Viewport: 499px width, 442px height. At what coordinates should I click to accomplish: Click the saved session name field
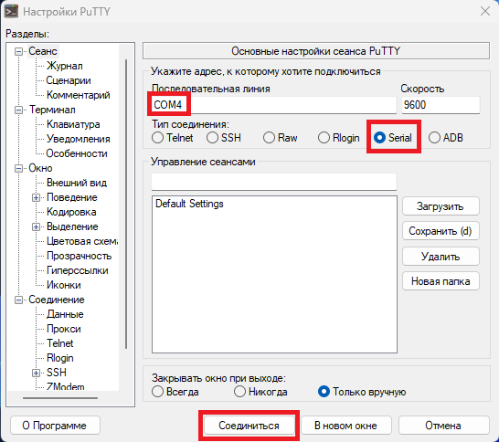(x=274, y=182)
